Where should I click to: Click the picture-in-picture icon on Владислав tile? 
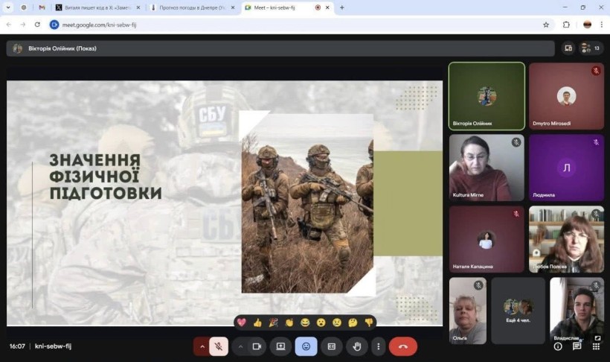point(597,338)
